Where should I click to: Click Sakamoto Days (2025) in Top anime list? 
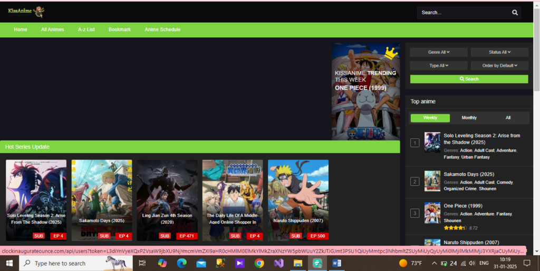point(469,174)
